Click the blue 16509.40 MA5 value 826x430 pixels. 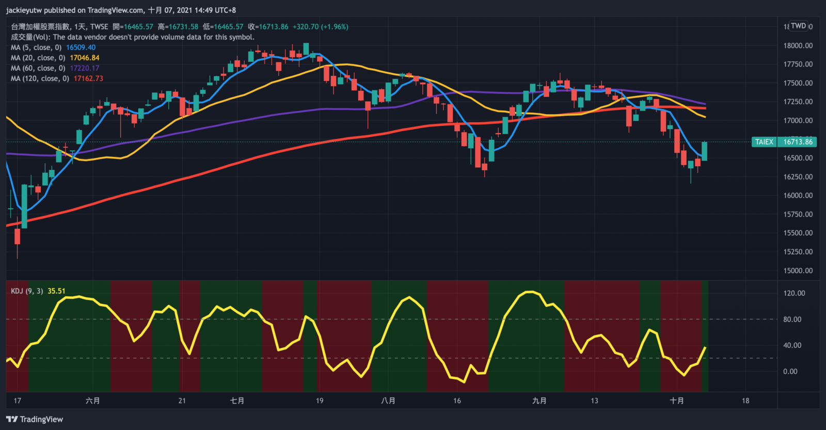tap(81, 47)
